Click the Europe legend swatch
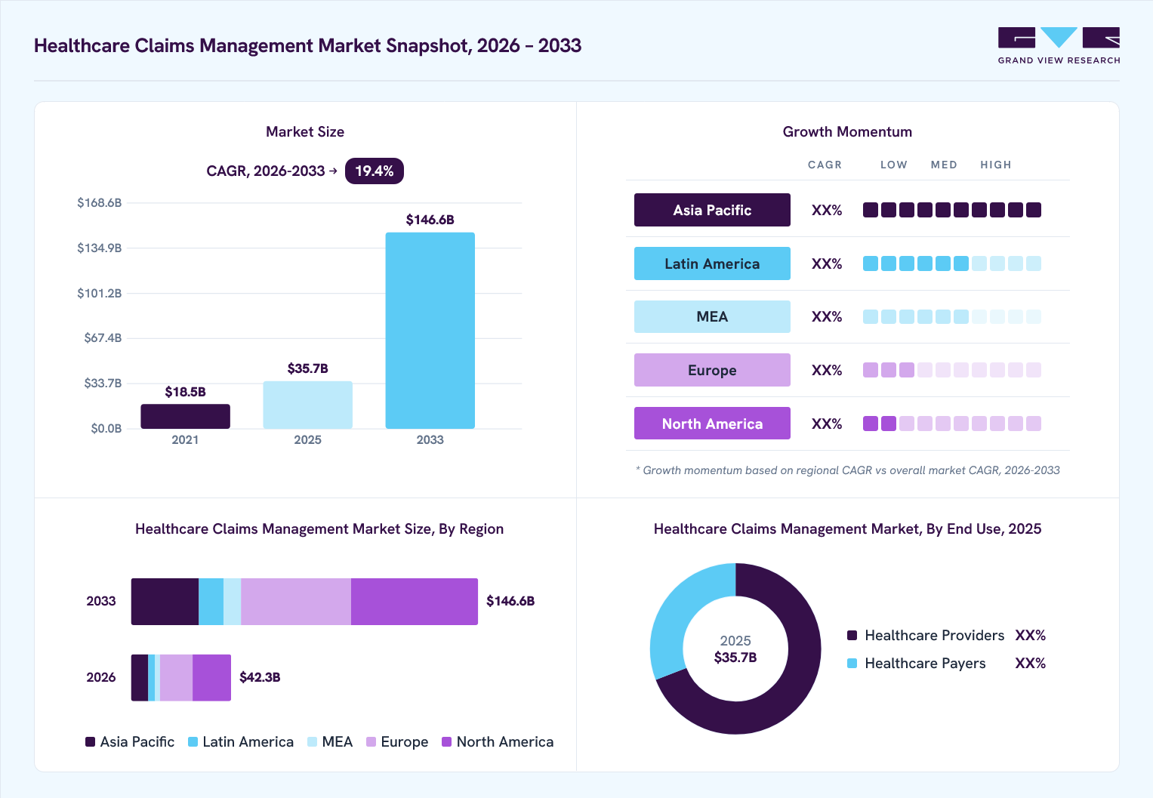 371,742
